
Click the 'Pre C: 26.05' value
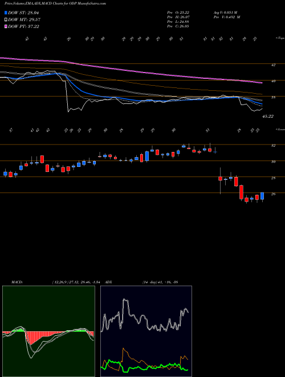(178, 26)
